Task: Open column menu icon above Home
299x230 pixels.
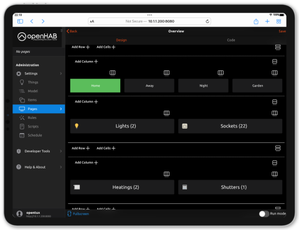Action: [113, 73]
